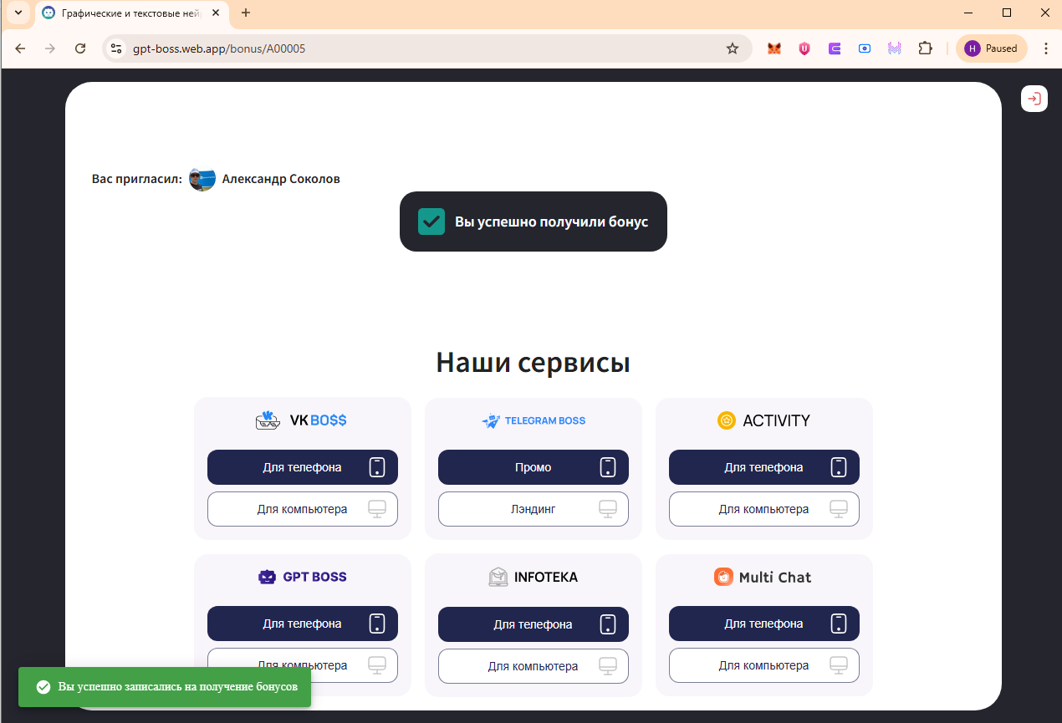Image resolution: width=1062 pixels, height=723 pixels.
Task: Open Multi Chat Для телефона
Action: (x=764, y=624)
